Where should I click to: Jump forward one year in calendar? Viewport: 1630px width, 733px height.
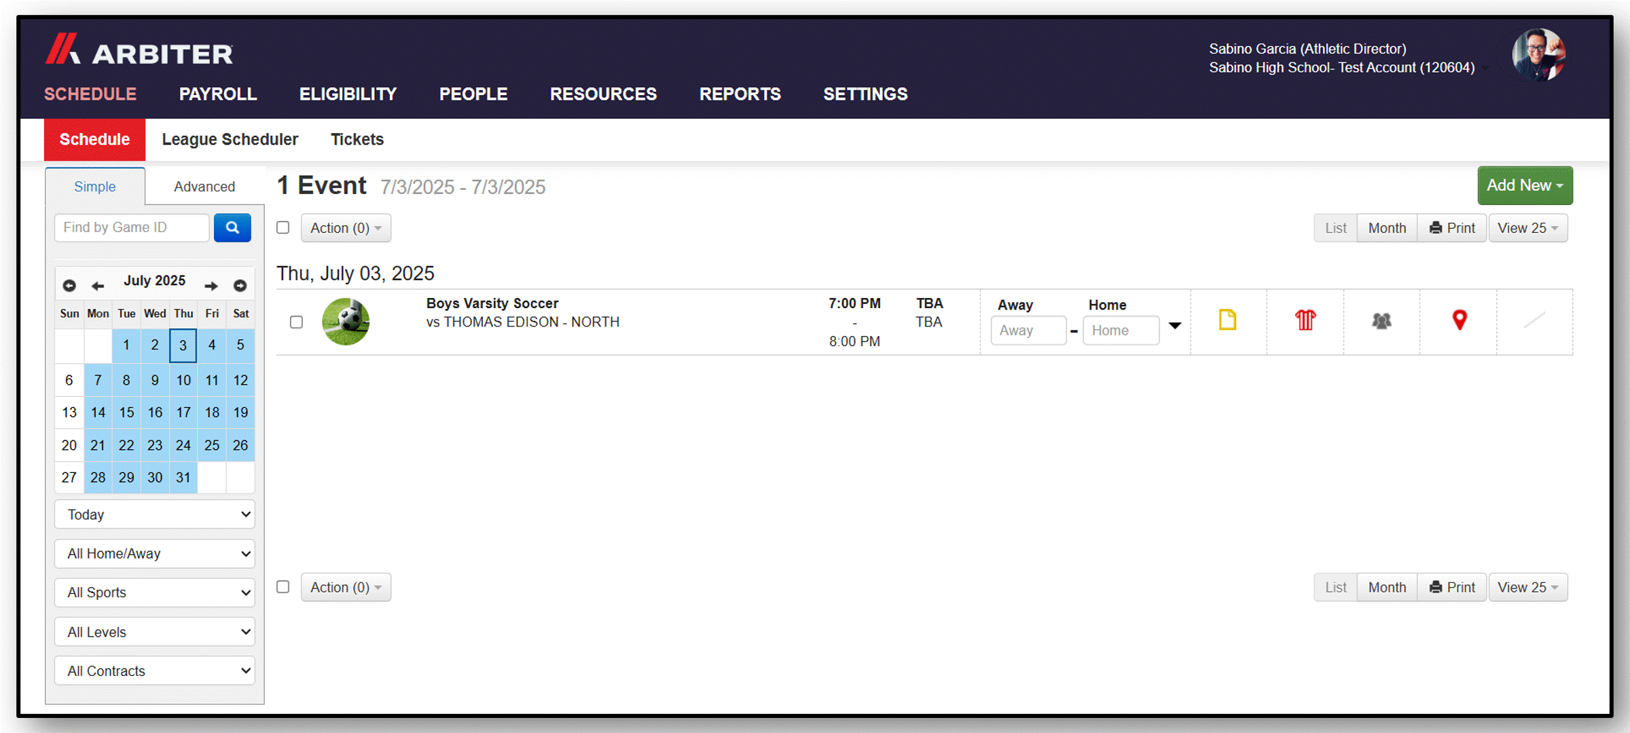coord(240,286)
